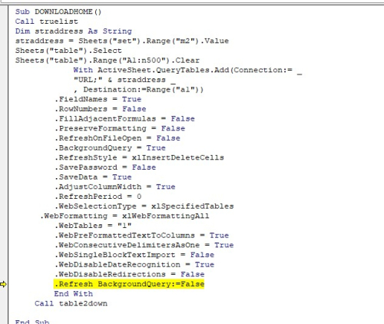The height and width of the screenshot is (324, 384).
Task: Click the '.WebSingleBlockTextImport = False' line
Action: 134,255
